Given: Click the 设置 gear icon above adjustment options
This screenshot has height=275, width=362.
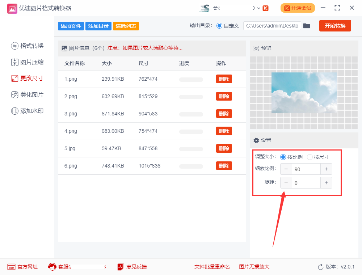Looking at the screenshot, I should click(256, 140).
